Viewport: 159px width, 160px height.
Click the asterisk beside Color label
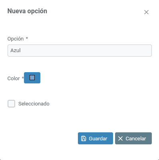coord(23,78)
